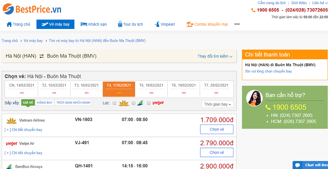Expand Chi tiết chuyến bay for Vietjet Air
Viewport: 328px width, 169px height.
23,153
